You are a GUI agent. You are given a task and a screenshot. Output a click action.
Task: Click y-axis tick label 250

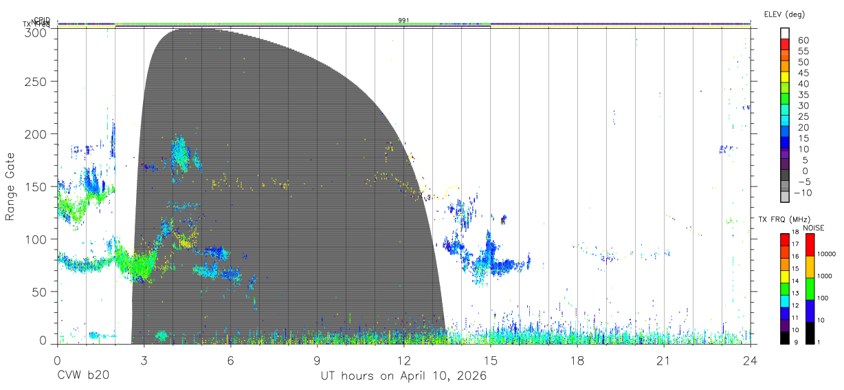[37, 81]
